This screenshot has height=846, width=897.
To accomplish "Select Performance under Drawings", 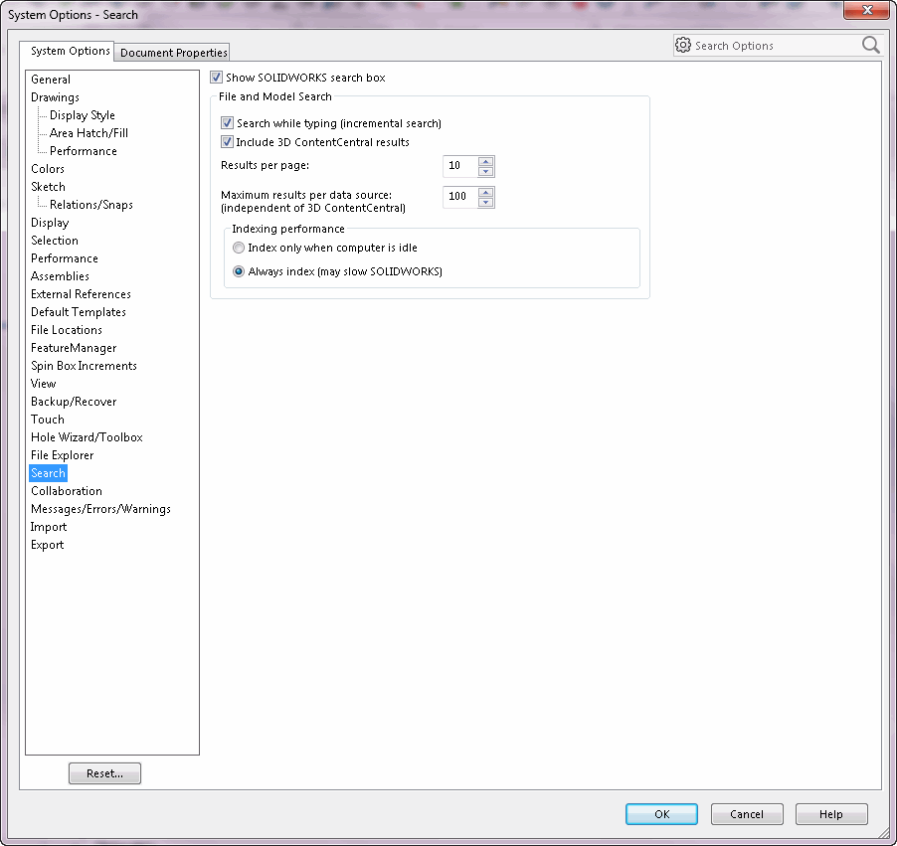I will [x=83, y=151].
